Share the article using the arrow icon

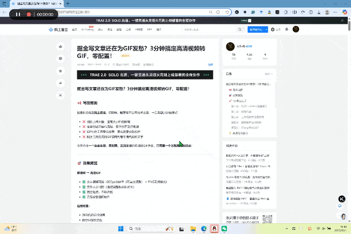[x=60, y=83]
